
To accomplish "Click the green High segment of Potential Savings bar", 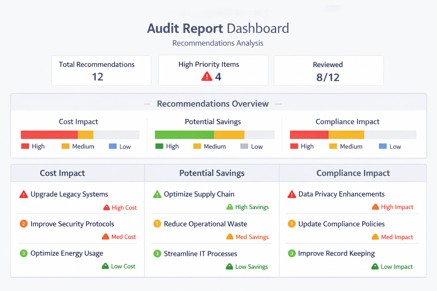I will (x=184, y=135).
